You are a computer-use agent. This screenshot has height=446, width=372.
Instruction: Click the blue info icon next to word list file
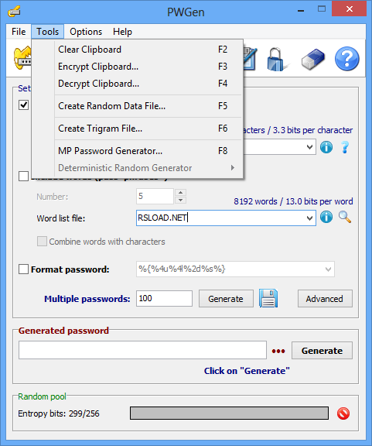click(326, 218)
